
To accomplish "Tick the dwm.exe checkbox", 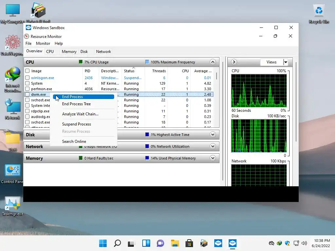I will pos(27,94).
